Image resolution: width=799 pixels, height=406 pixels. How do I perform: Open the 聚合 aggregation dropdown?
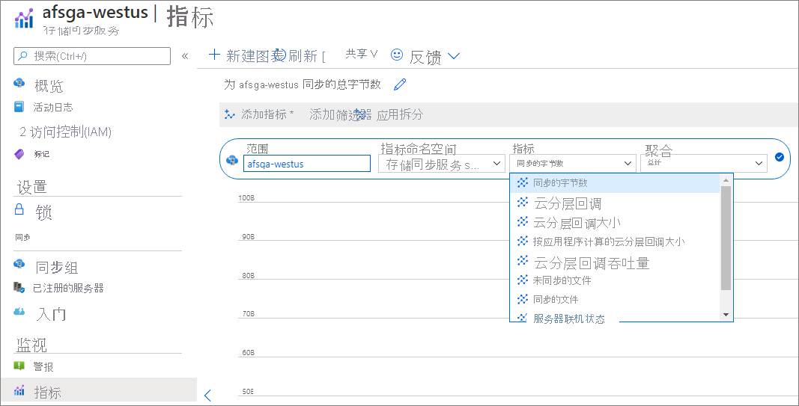[704, 163]
